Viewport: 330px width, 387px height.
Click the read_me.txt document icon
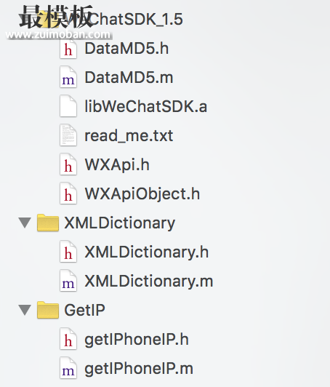[68, 135]
